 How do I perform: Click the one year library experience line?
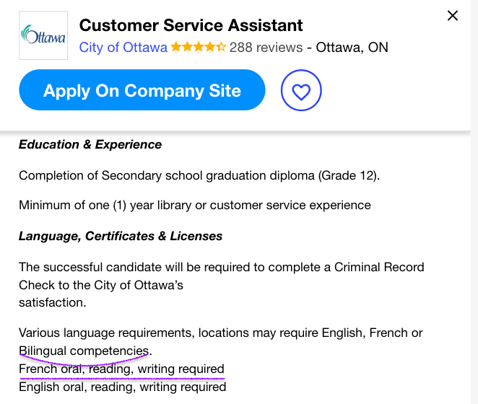coord(195,206)
